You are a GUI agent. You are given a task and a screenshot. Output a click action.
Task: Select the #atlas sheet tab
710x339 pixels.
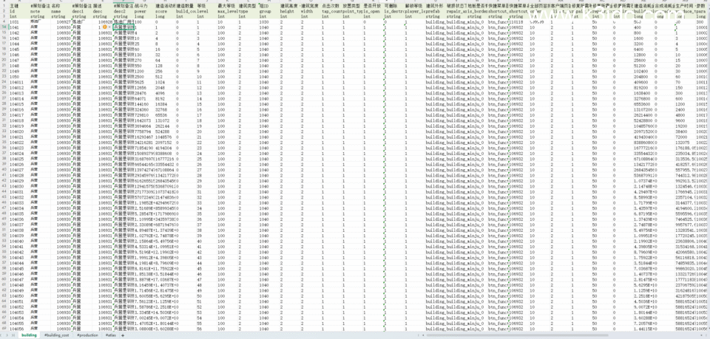111,335
